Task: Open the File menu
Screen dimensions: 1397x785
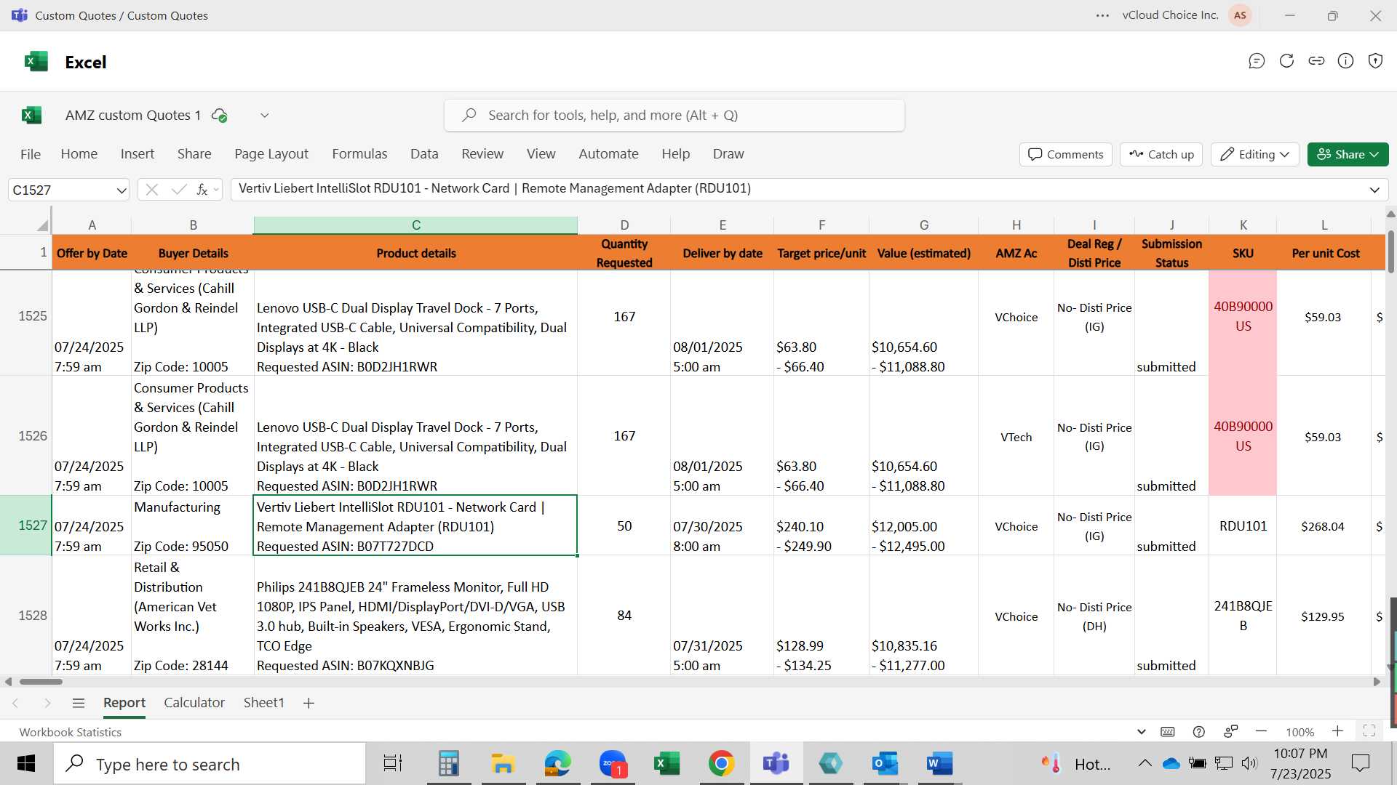Action: pos(31,154)
